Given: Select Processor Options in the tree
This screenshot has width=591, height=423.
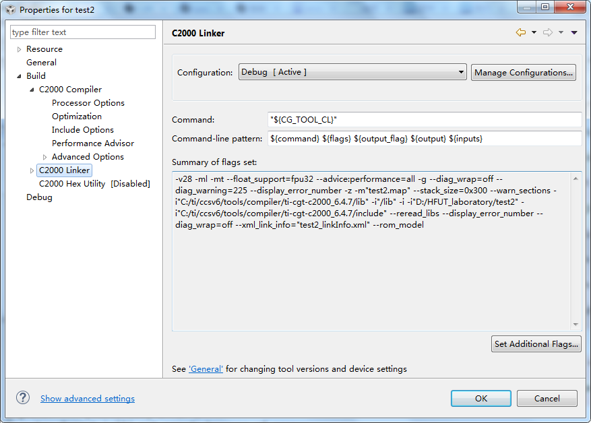Looking at the screenshot, I should coord(88,103).
